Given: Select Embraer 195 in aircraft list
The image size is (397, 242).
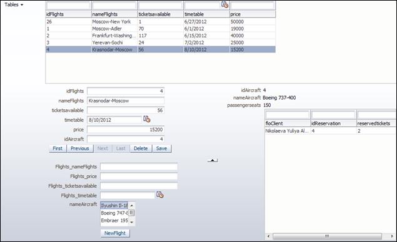Looking at the screenshot, I should (114, 220).
